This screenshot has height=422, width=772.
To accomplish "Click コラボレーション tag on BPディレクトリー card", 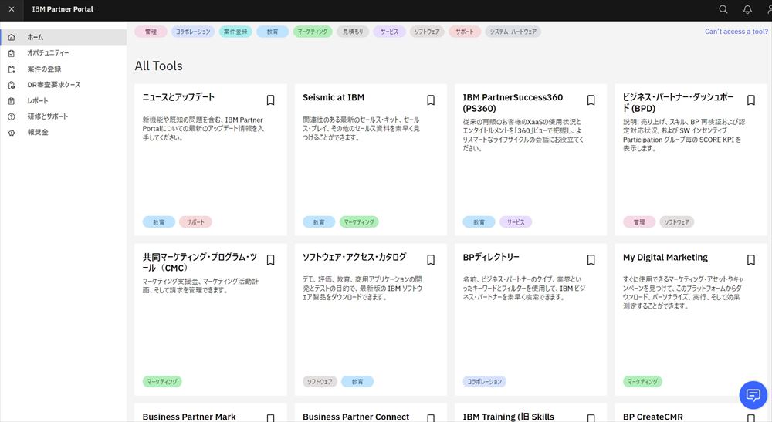I will tap(485, 382).
